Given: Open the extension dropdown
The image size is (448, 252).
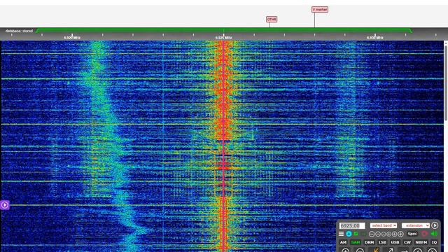Looking at the screenshot, I should pos(416,225).
